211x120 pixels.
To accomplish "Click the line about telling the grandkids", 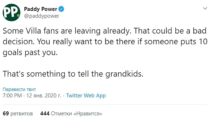I will coord(73,74).
